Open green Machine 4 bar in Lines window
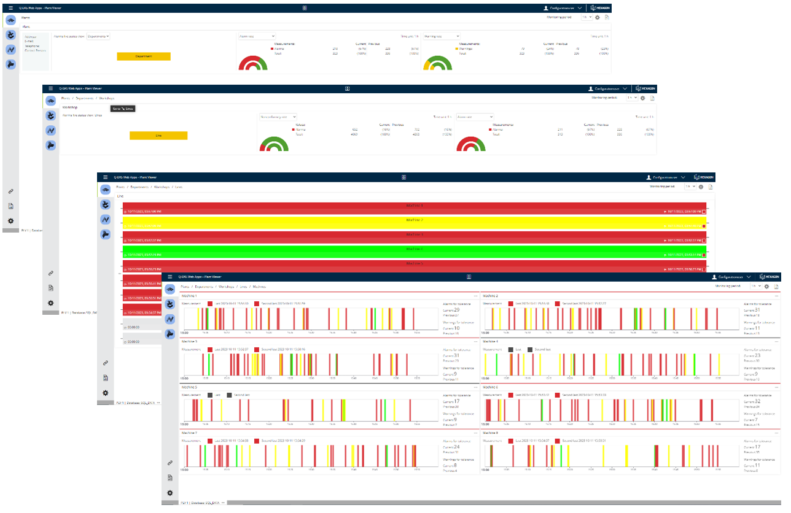The height and width of the screenshot is (513, 791). [415, 252]
